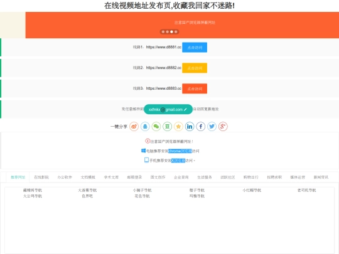
Task: Click the red warning circle icon
Action: (148, 141)
